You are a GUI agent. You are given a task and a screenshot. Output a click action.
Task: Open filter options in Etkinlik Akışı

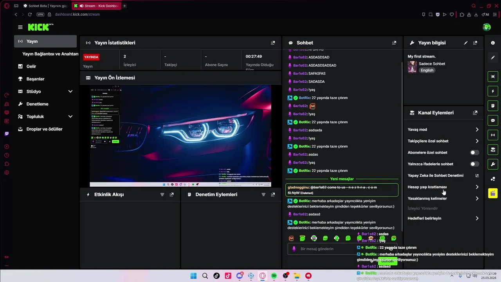162,194
